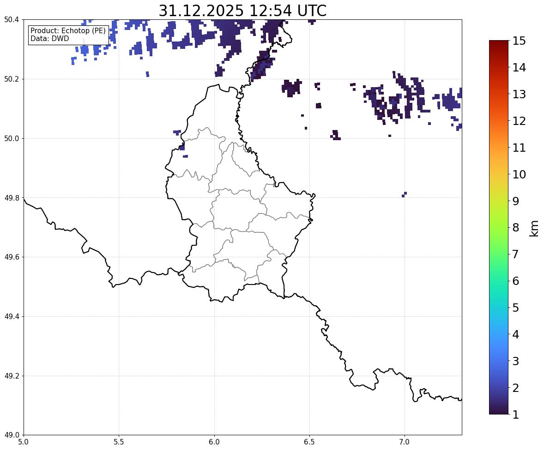Click the colorbar 'km' unit label
544x450 pixels.
[x=534, y=229]
